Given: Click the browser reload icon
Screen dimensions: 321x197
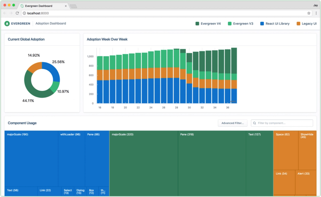Looking at the screenshot, I should point(17,13).
